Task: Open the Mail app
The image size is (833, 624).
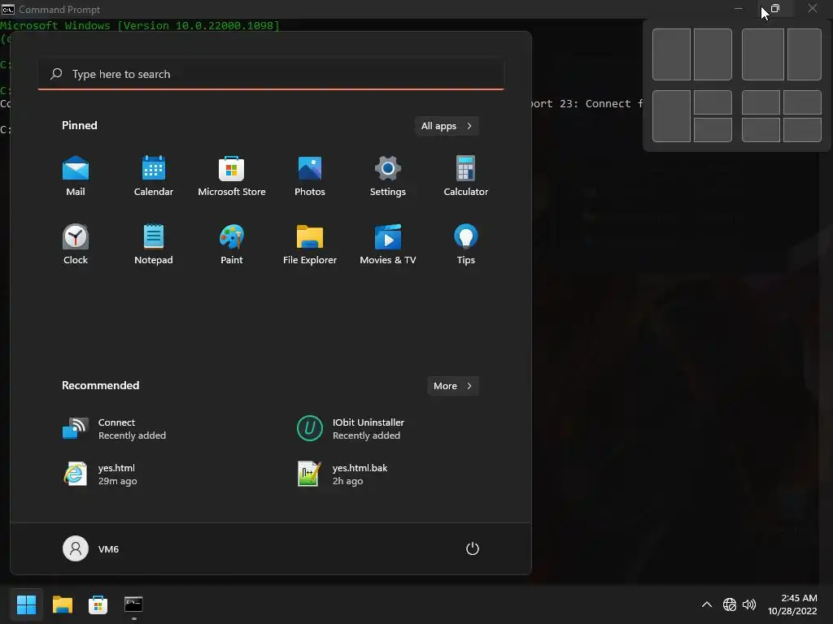Action: coord(76,176)
